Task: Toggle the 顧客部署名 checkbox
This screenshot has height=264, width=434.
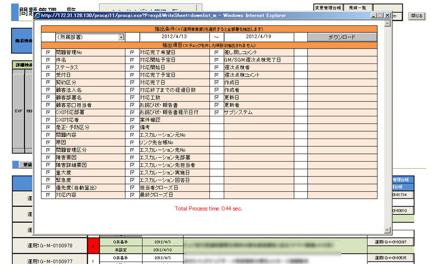Action: 48,97
